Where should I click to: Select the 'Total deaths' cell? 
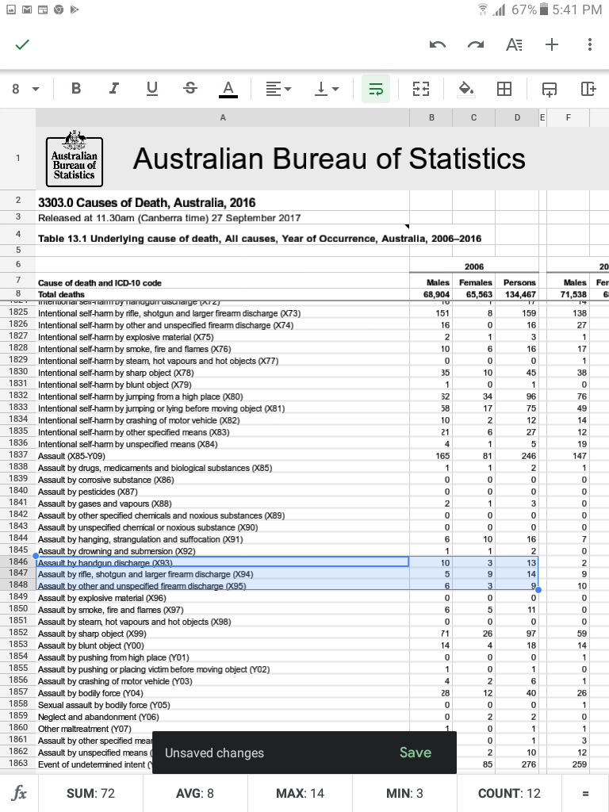click(223, 294)
